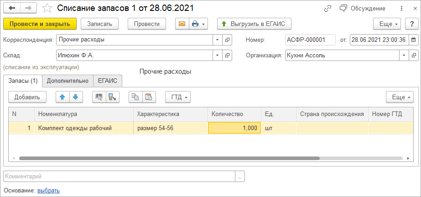Search by barcode using the barcode icon
421x197 pixels.
pos(99,97)
